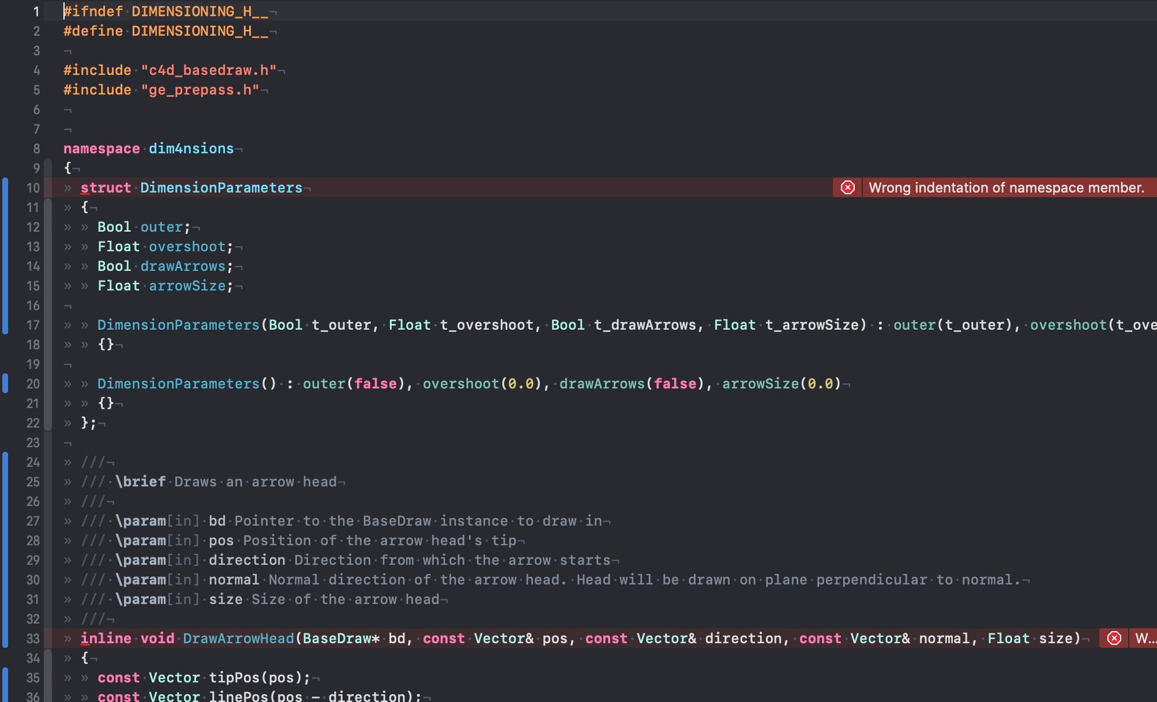Viewport: 1157px width, 702px height.
Task: Click 'Position of the arrow head's tip' comment
Action: point(380,541)
